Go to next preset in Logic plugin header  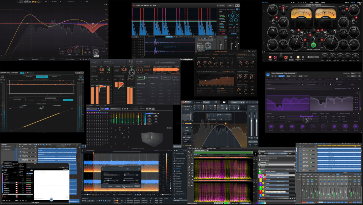point(276,76)
